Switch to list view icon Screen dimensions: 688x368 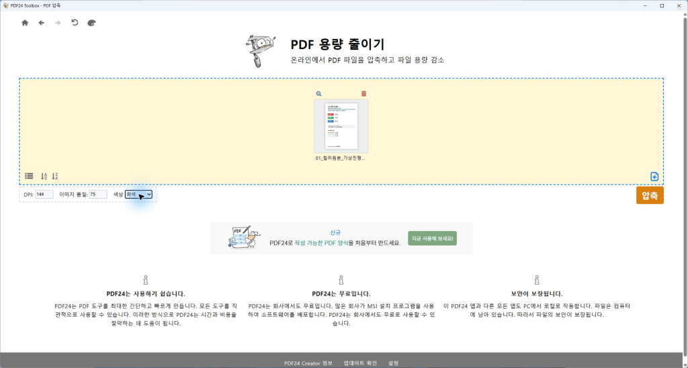29,176
